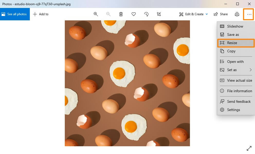Go to See all photos
Image resolution: width=255 pixels, height=154 pixels.
pos(15,14)
